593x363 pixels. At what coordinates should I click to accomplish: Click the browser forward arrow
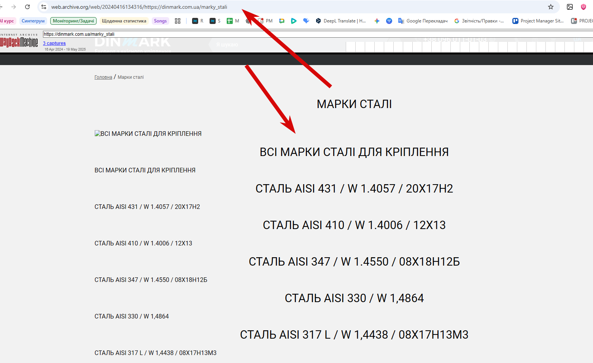[x=14, y=7]
